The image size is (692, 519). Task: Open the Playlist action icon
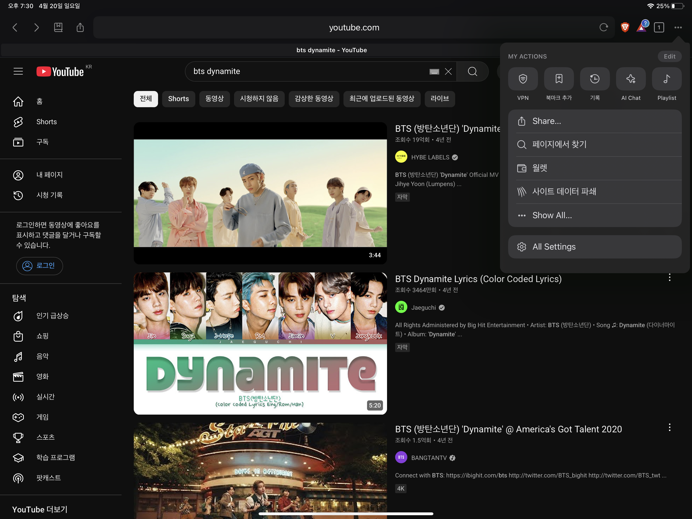click(x=667, y=79)
